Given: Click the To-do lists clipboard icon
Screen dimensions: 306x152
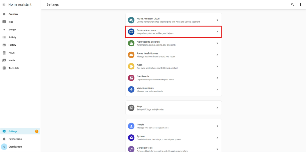Looking at the screenshot, I should tap(4, 68).
